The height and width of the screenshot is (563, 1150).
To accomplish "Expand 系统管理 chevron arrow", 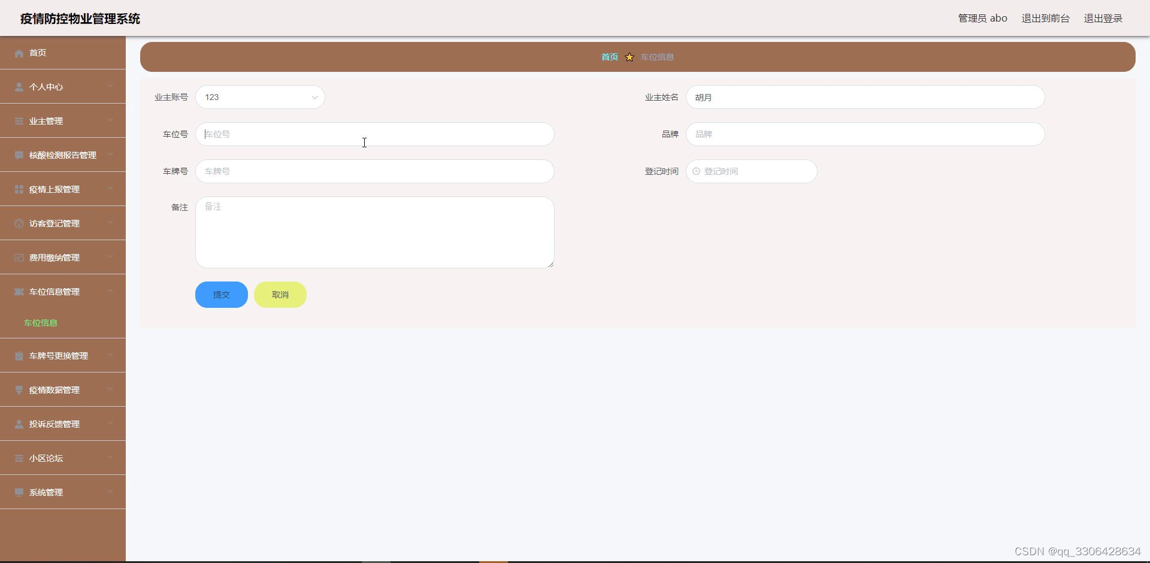I will point(110,492).
